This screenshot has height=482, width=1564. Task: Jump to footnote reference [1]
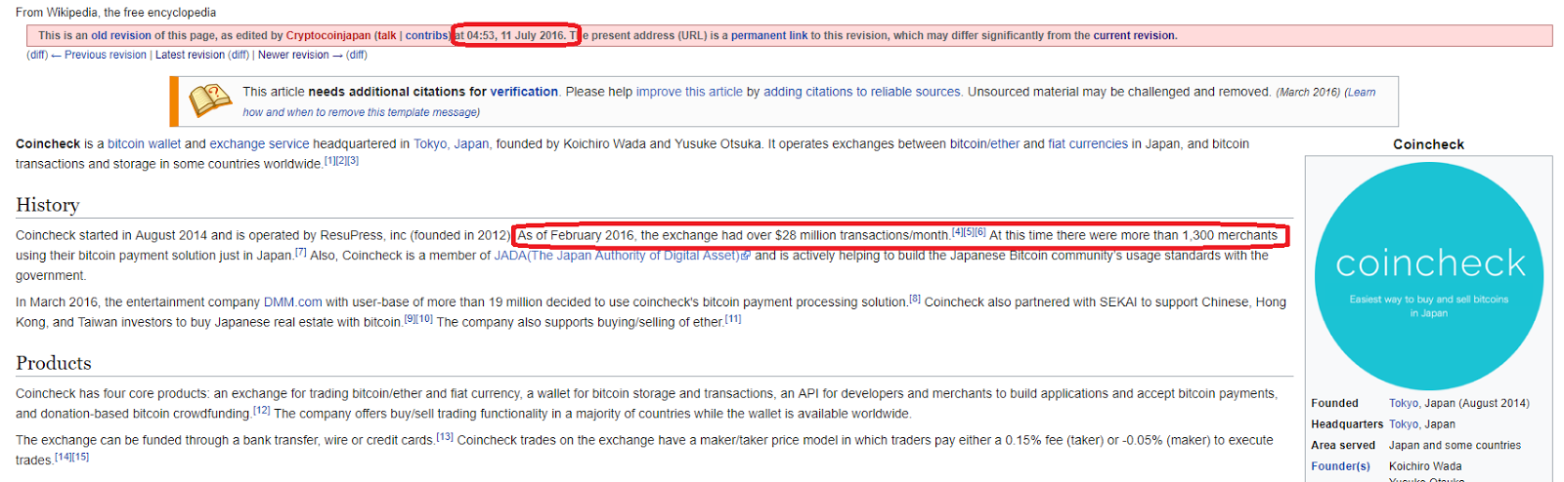329,161
